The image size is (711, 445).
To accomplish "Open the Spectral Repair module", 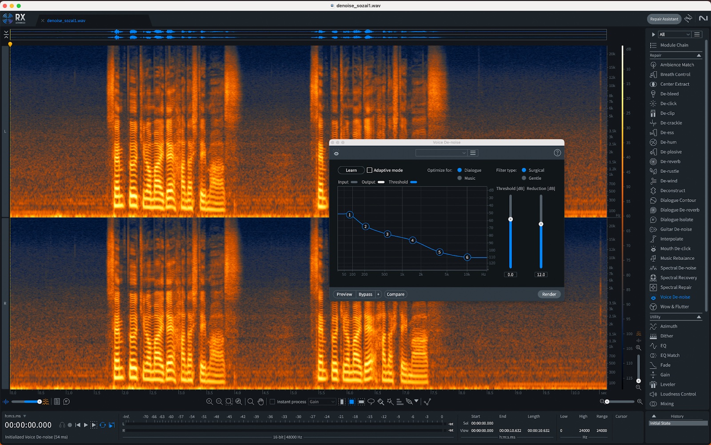I will coord(675,287).
